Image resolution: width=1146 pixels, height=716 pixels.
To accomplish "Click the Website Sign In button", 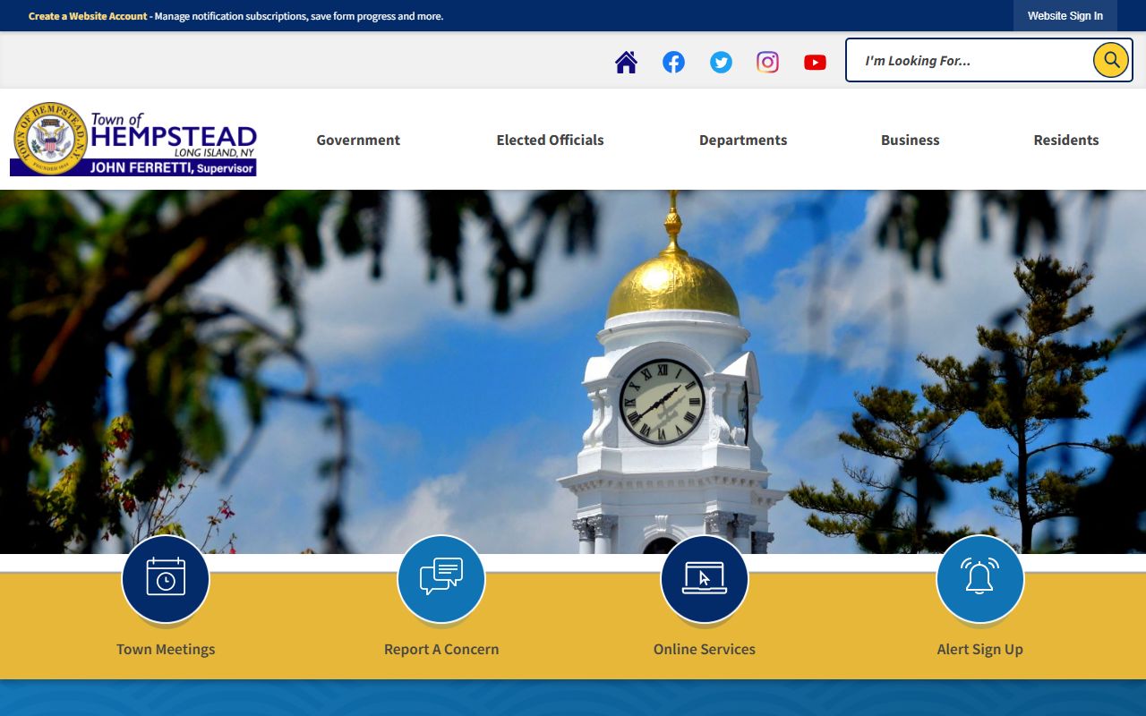I will tap(1065, 16).
